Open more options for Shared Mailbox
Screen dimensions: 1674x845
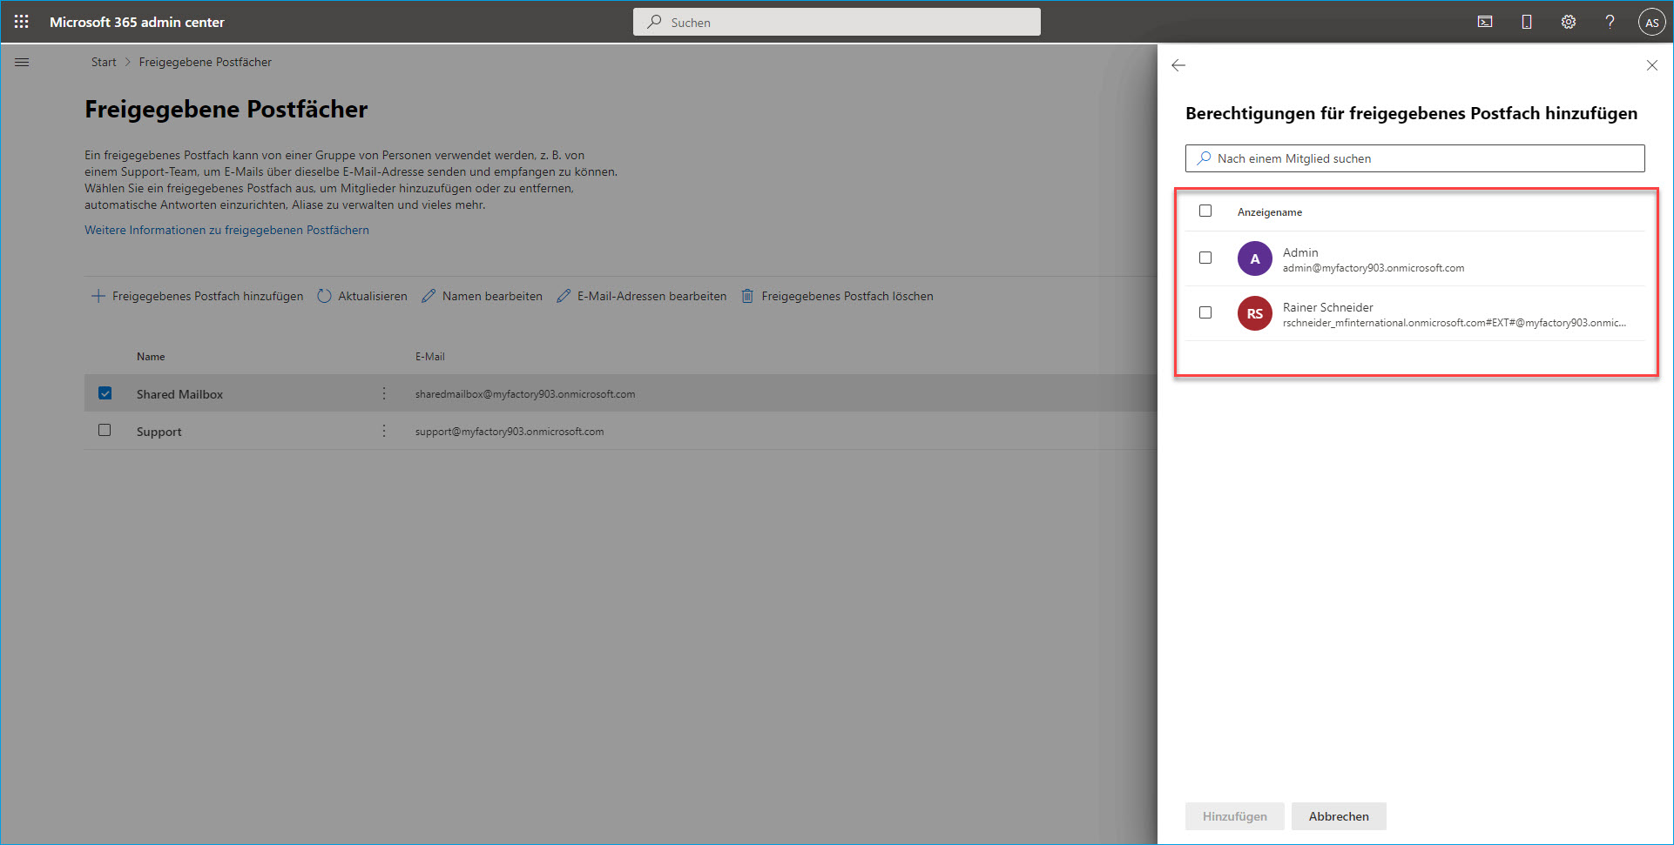point(384,393)
